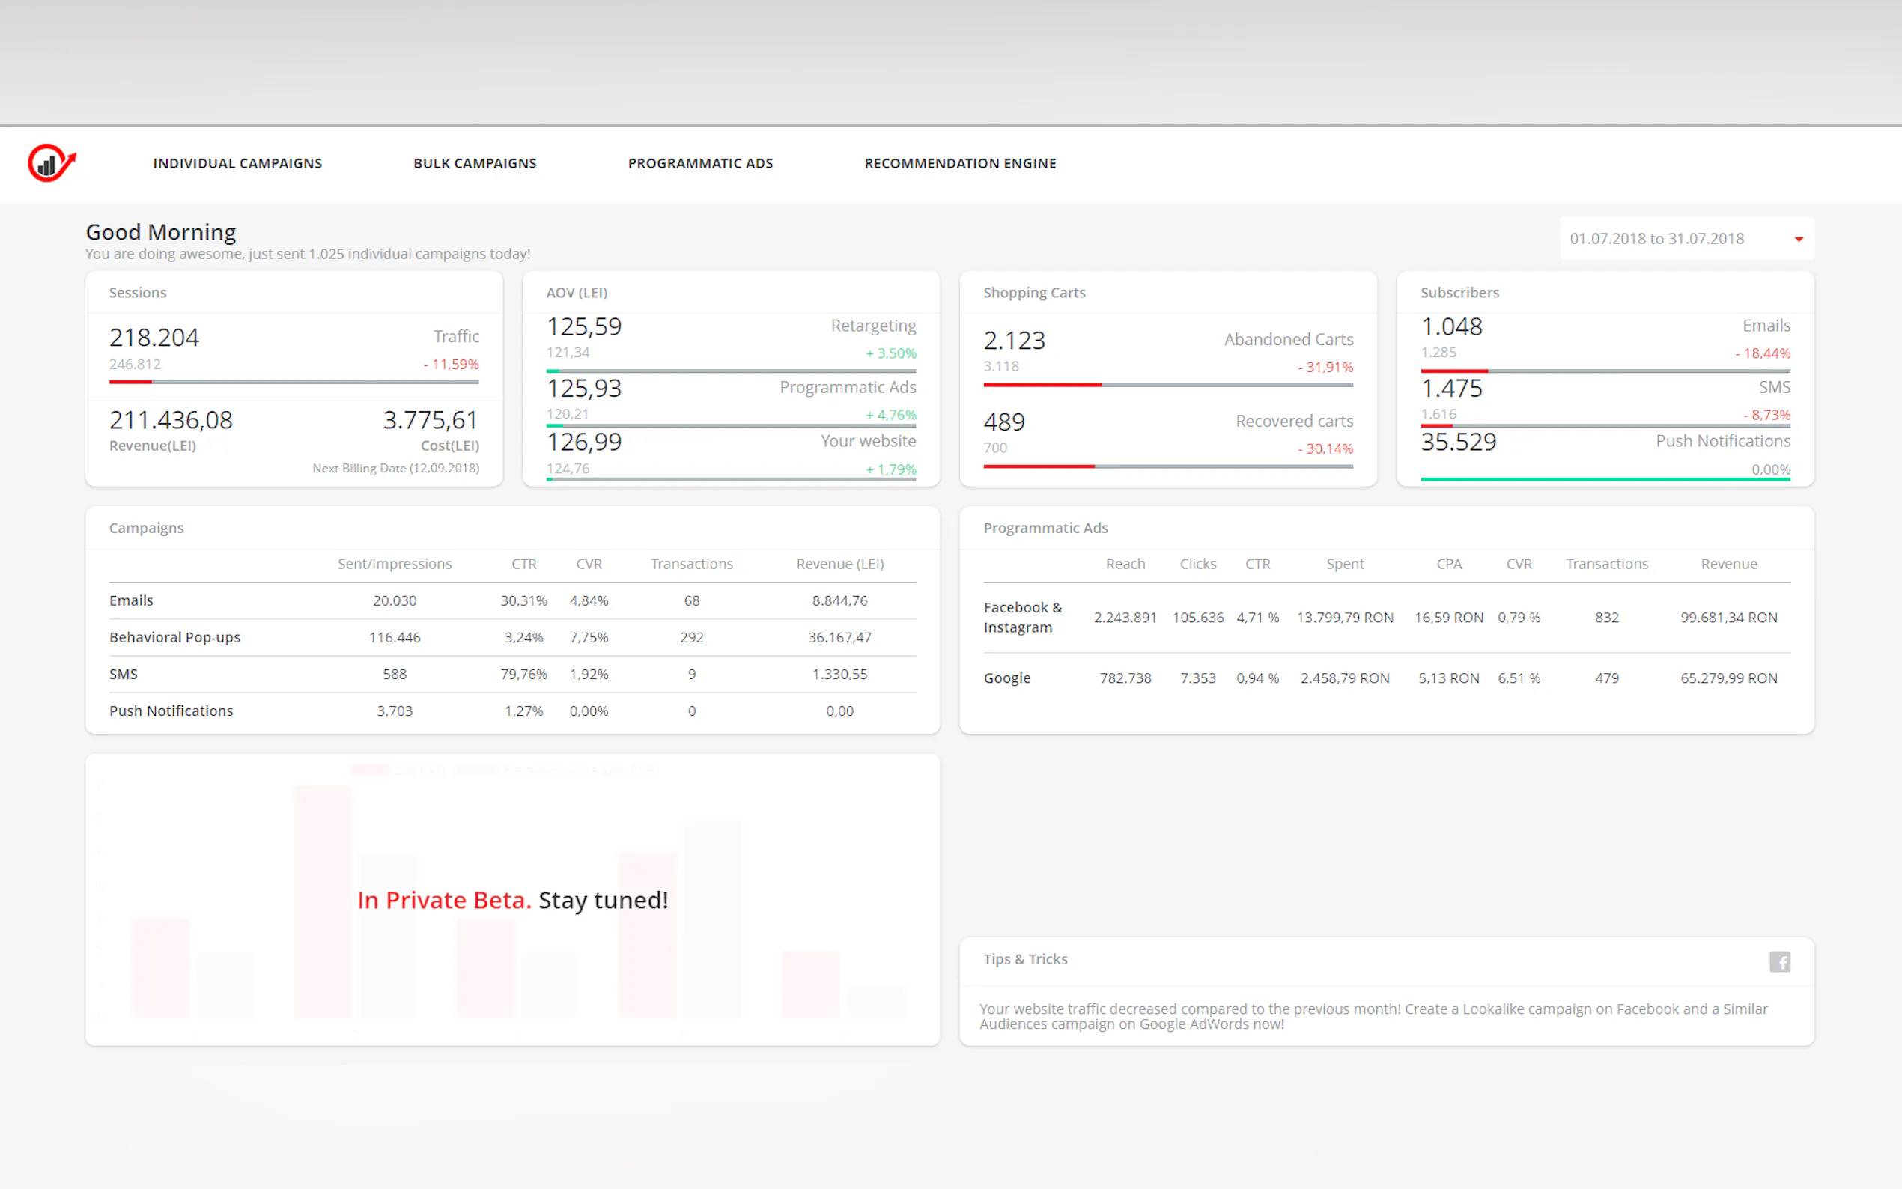The image size is (1902, 1189).
Task: Click the SMS campaign row
Action: pyautogui.click(x=124, y=674)
